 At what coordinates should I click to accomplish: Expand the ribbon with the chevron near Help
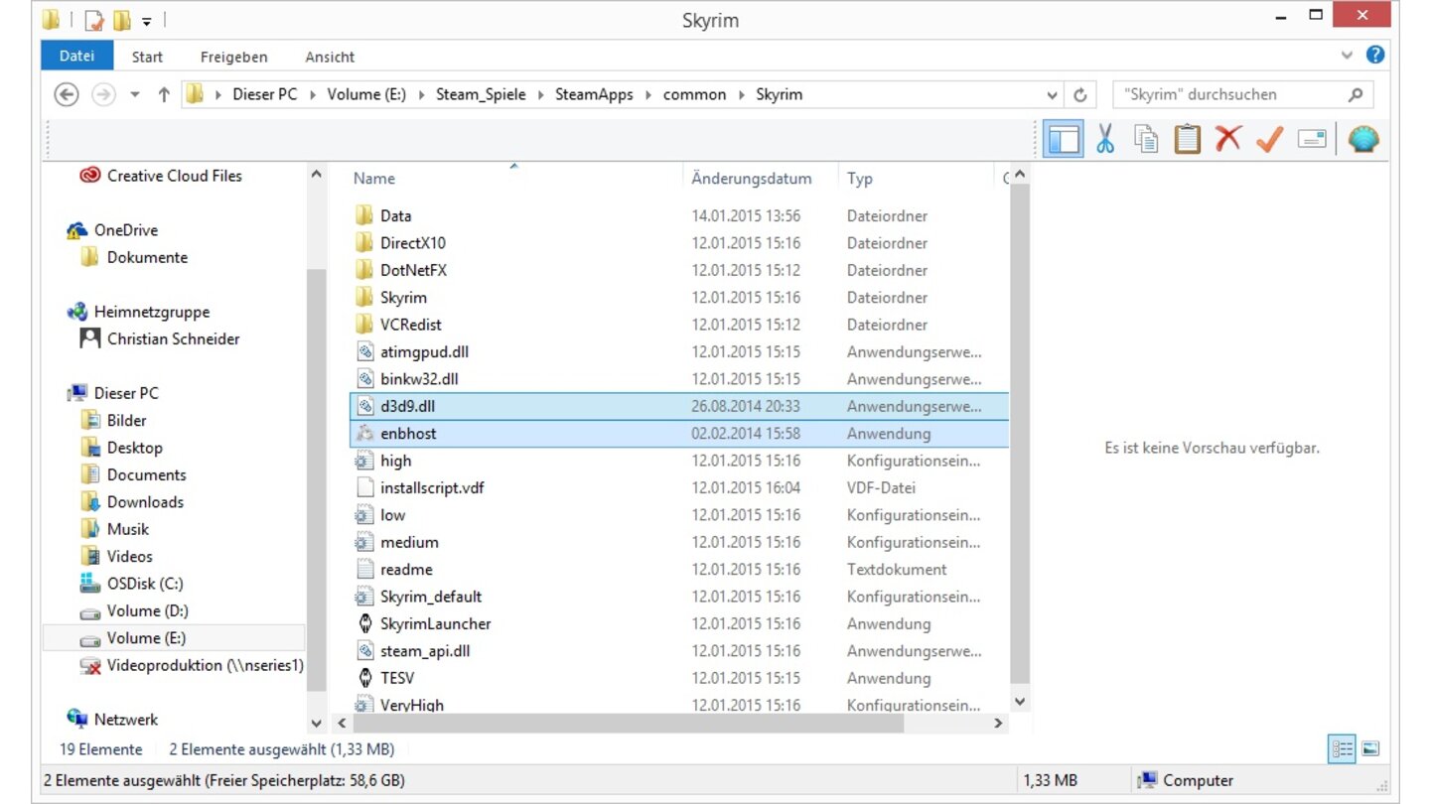coord(1348,56)
